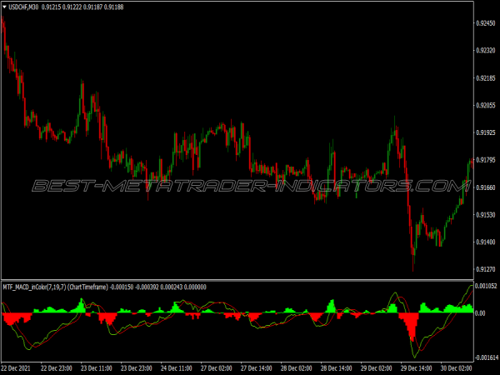The image size is (500, 375).
Task: Click the 22 Dec 23:00 time label
Action: pos(57,368)
